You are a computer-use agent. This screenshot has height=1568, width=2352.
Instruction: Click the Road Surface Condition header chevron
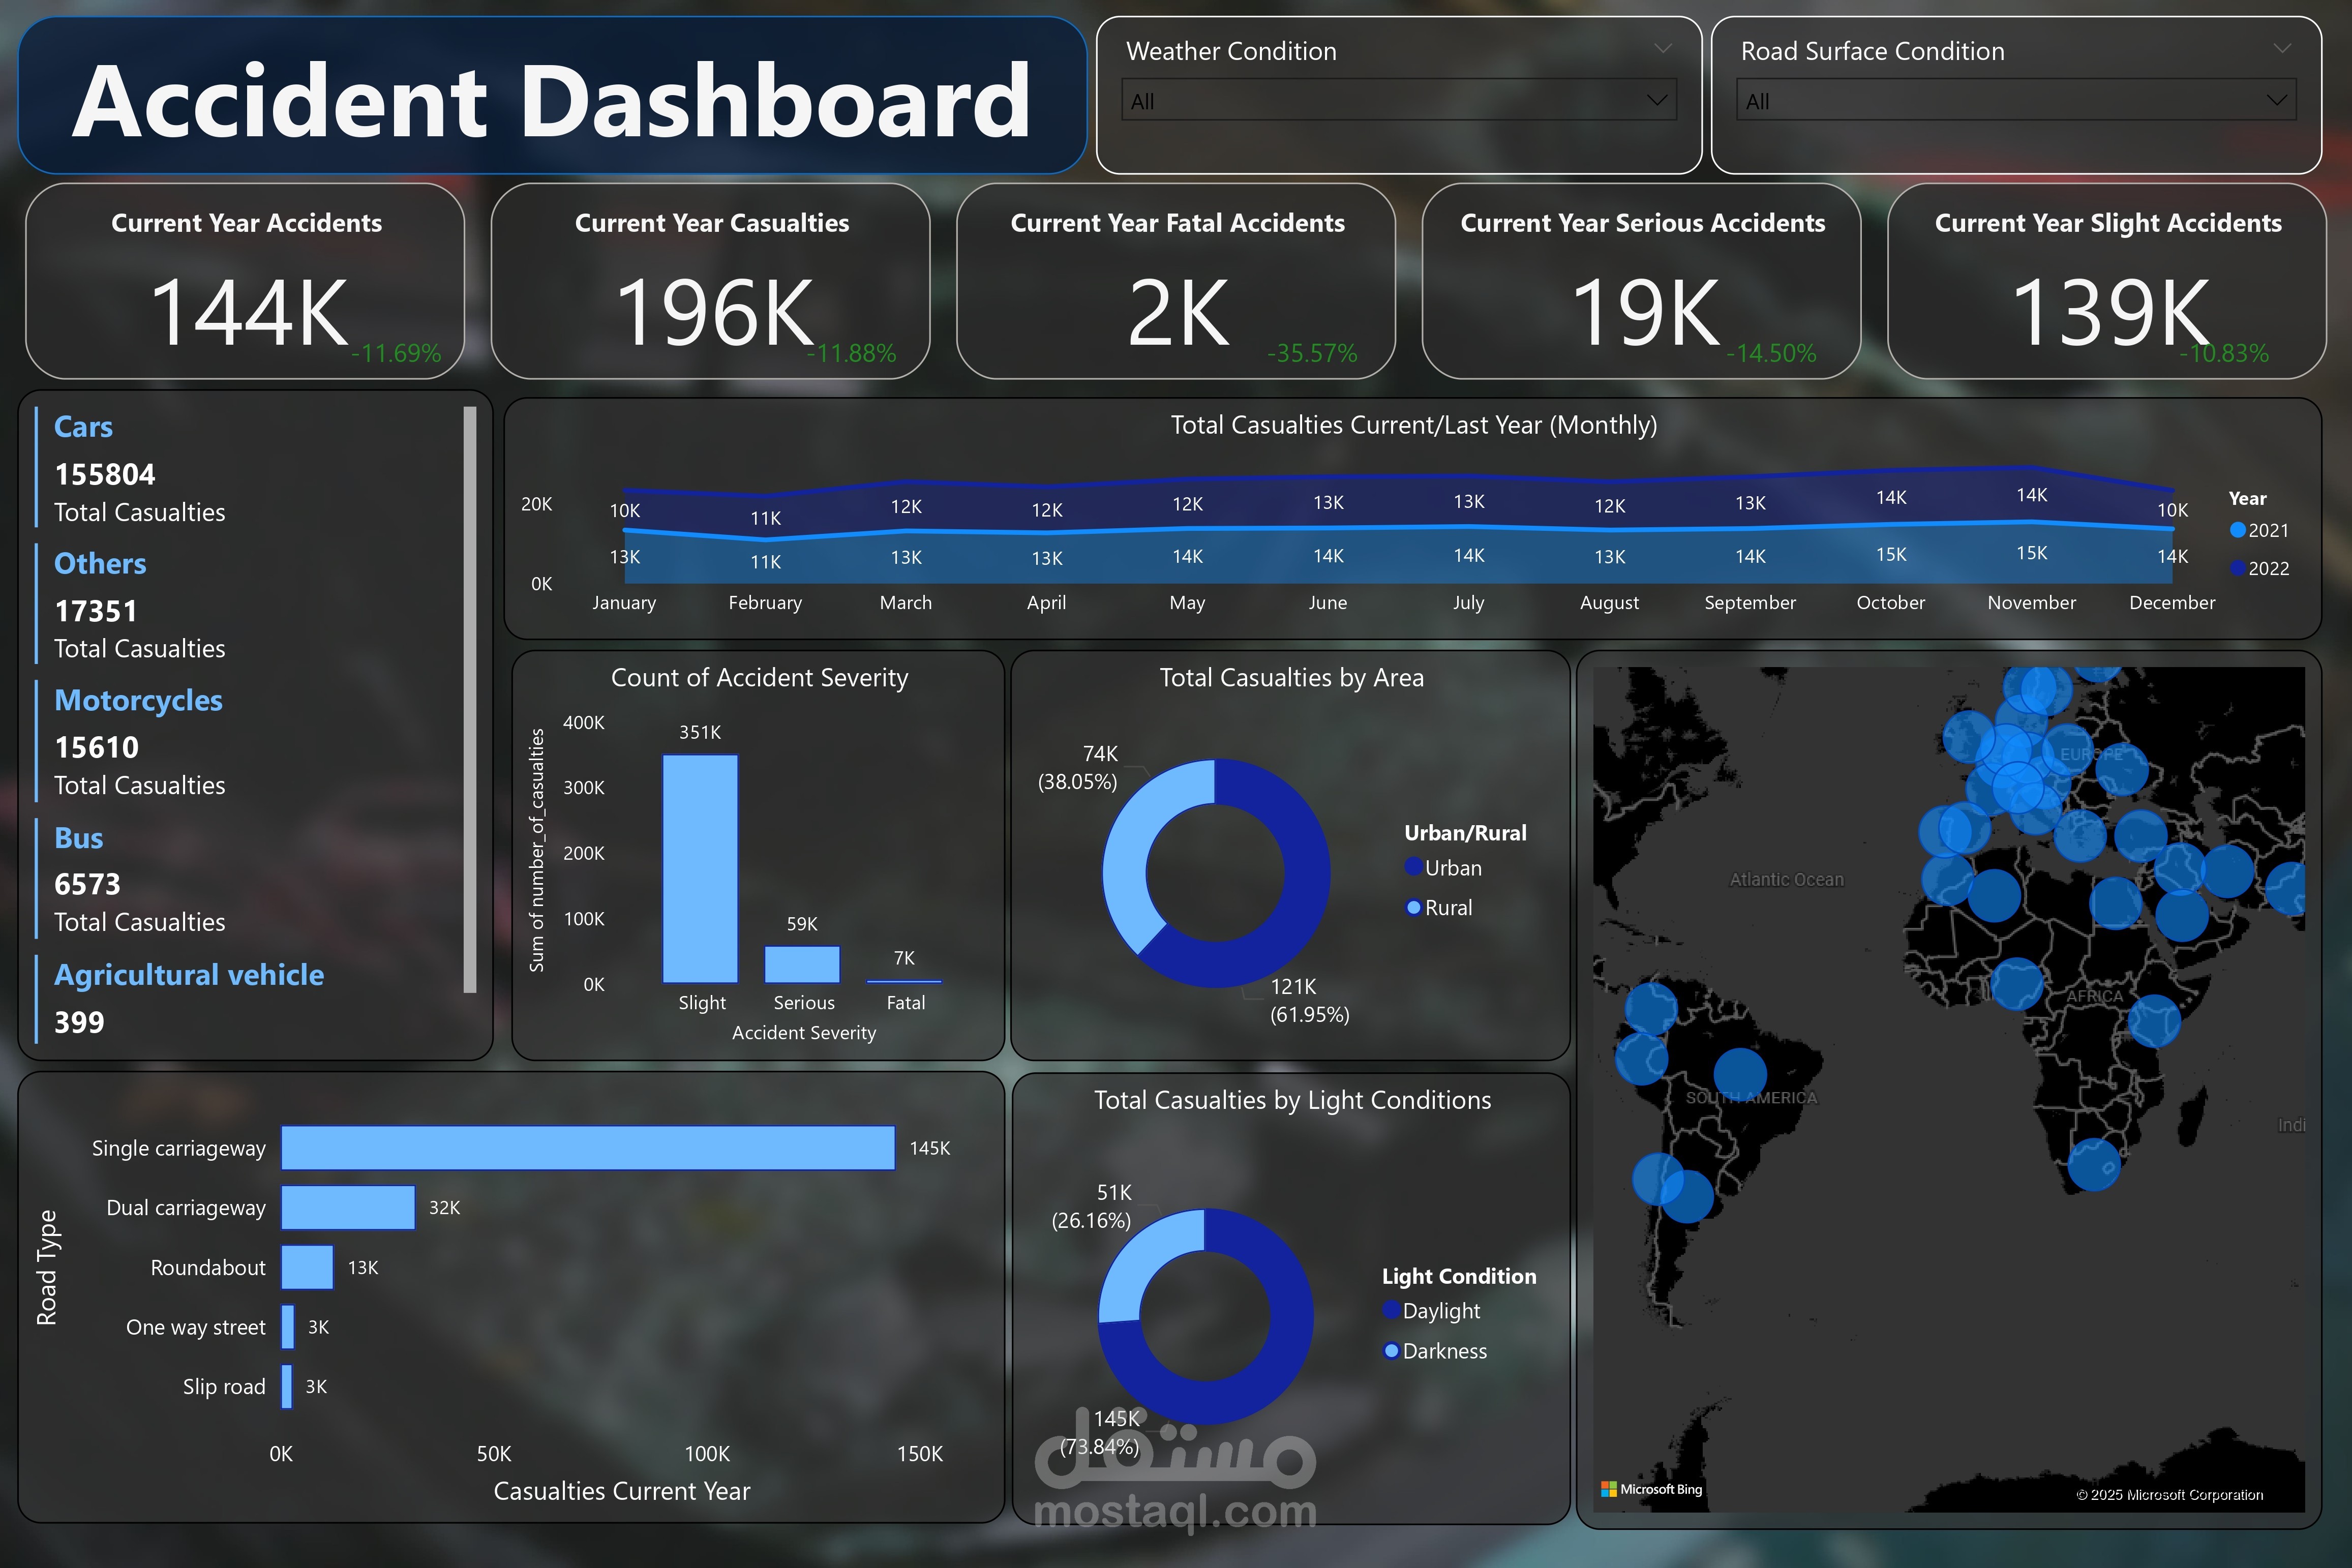pos(2282,49)
